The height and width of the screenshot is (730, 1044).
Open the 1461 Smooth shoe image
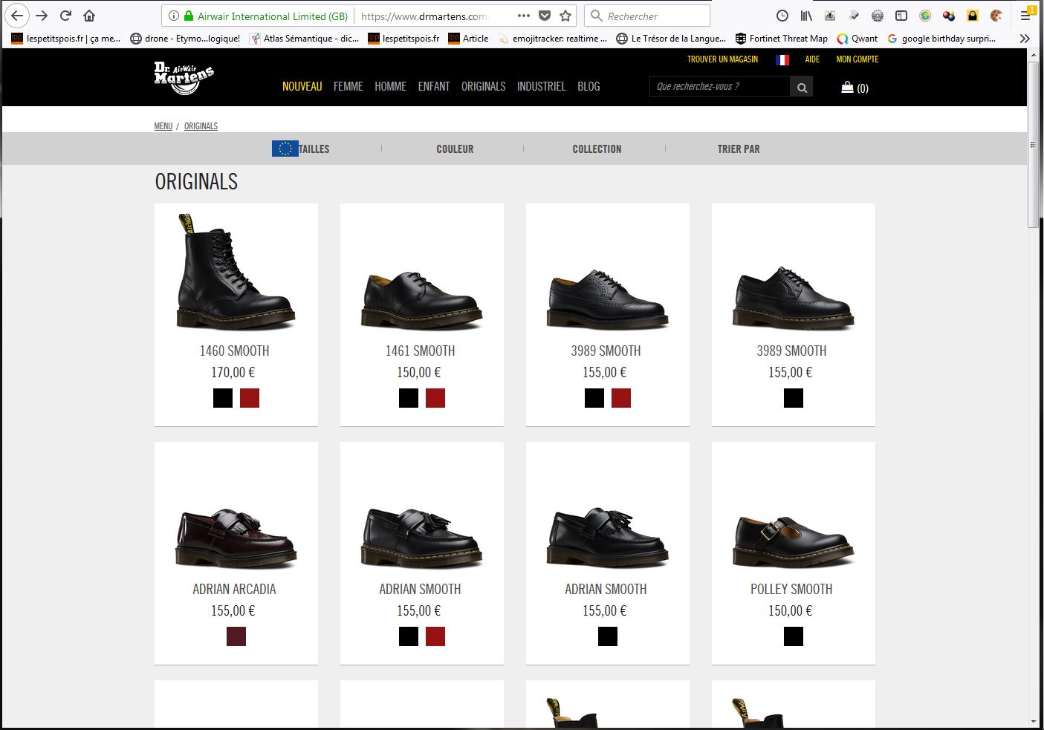click(x=421, y=301)
